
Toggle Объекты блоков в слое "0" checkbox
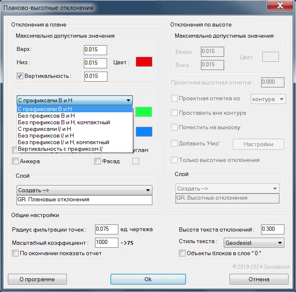pyautogui.click(x=182, y=253)
